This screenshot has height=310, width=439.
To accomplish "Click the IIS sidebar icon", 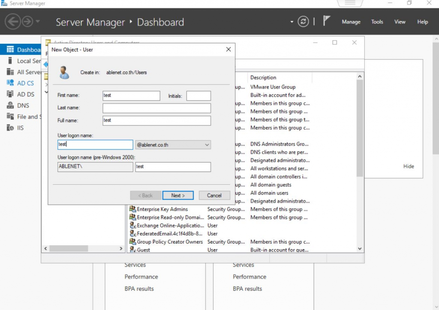I will (10, 128).
